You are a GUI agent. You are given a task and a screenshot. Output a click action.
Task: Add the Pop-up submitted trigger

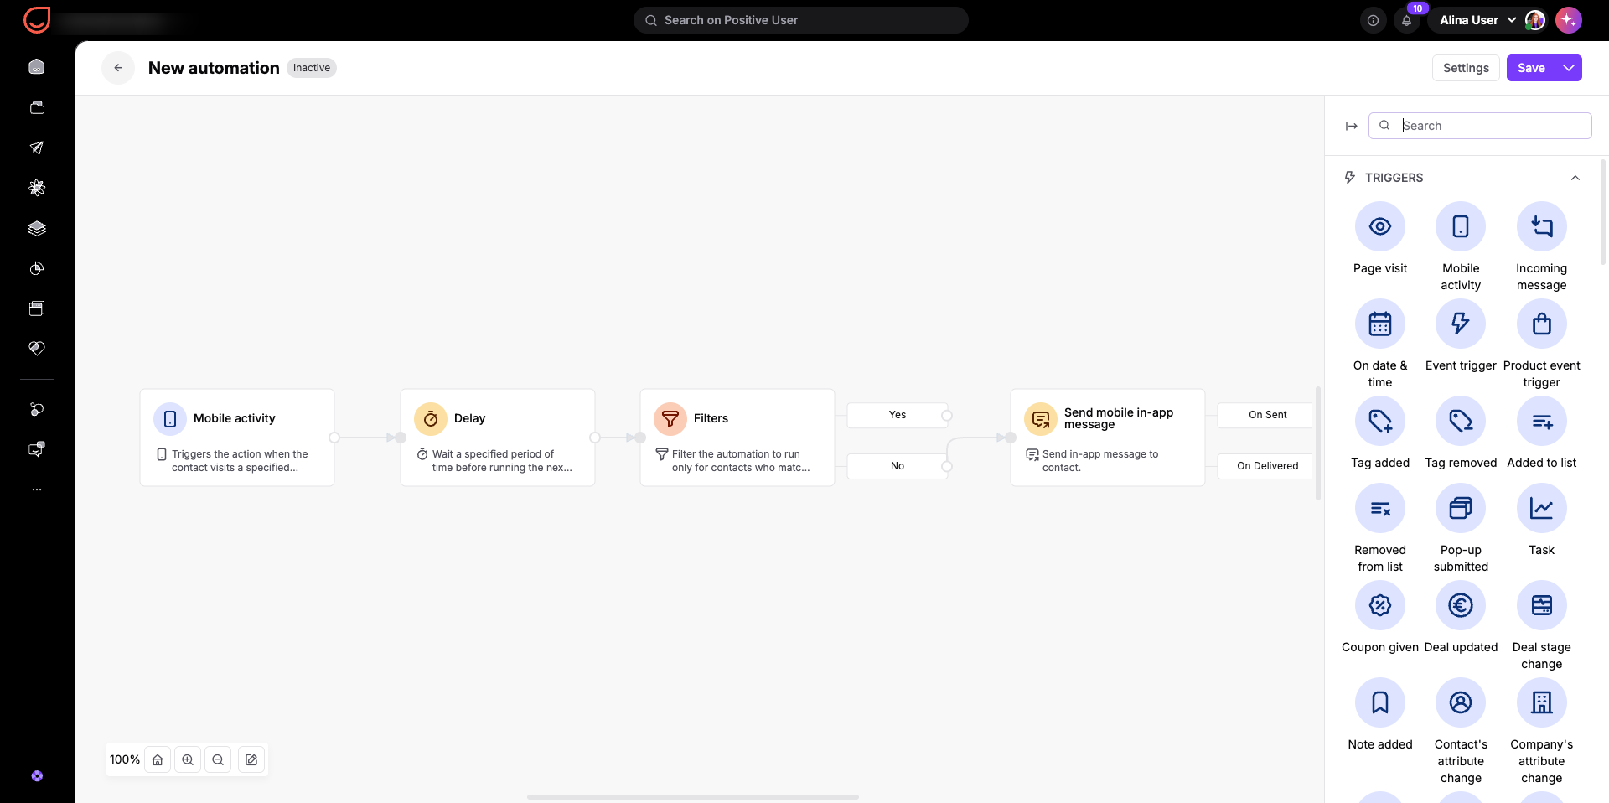coord(1460,508)
